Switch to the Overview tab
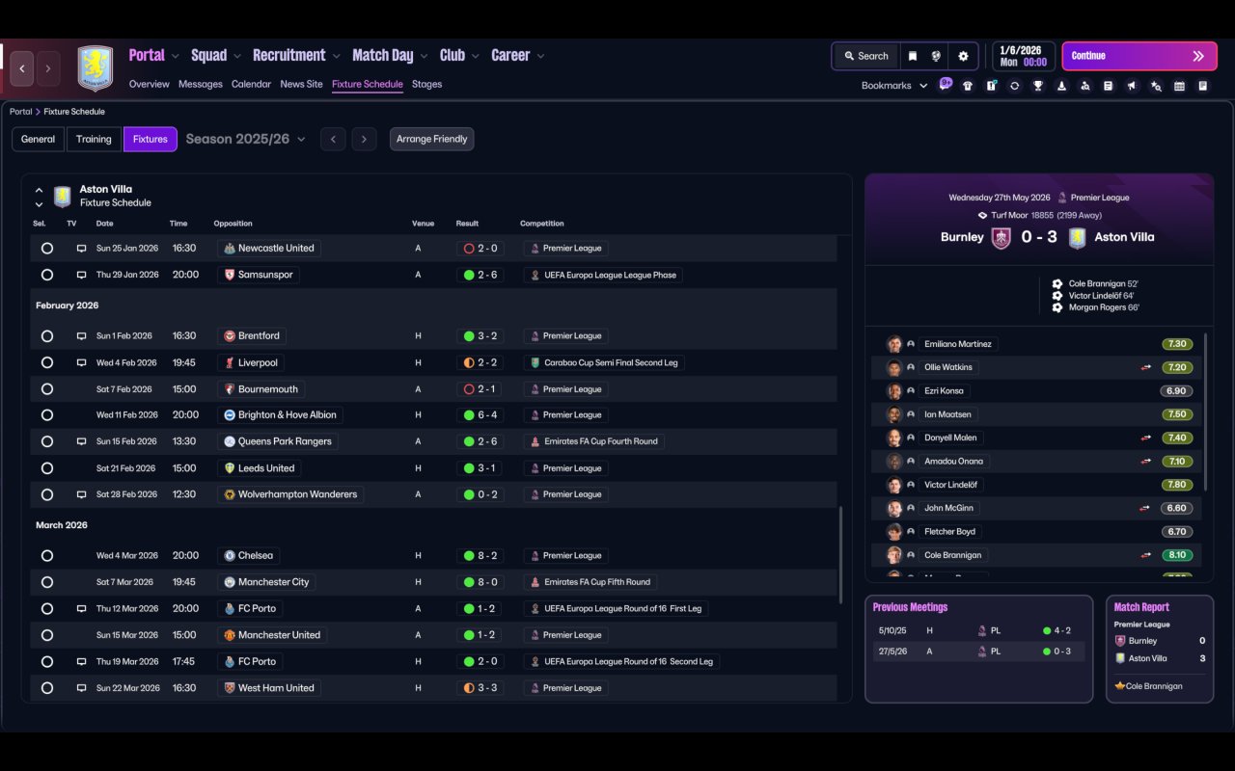 (150, 84)
